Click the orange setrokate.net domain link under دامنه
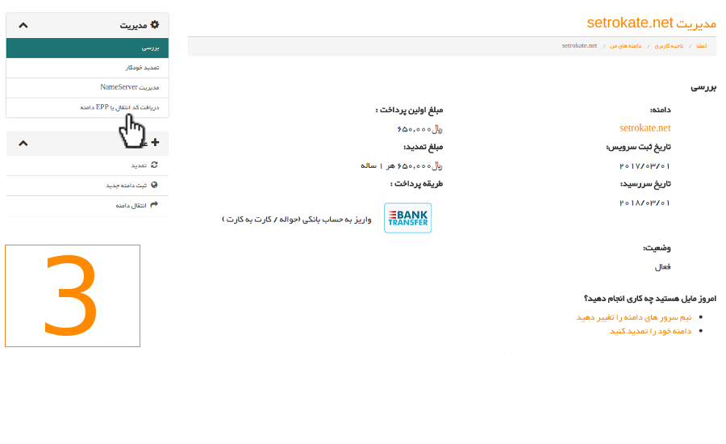 tap(645, 128)
